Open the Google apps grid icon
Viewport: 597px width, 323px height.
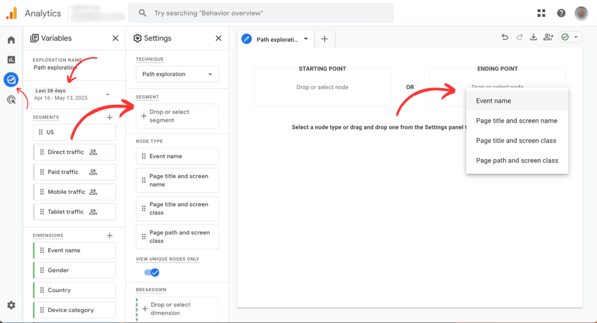[541, 13]
